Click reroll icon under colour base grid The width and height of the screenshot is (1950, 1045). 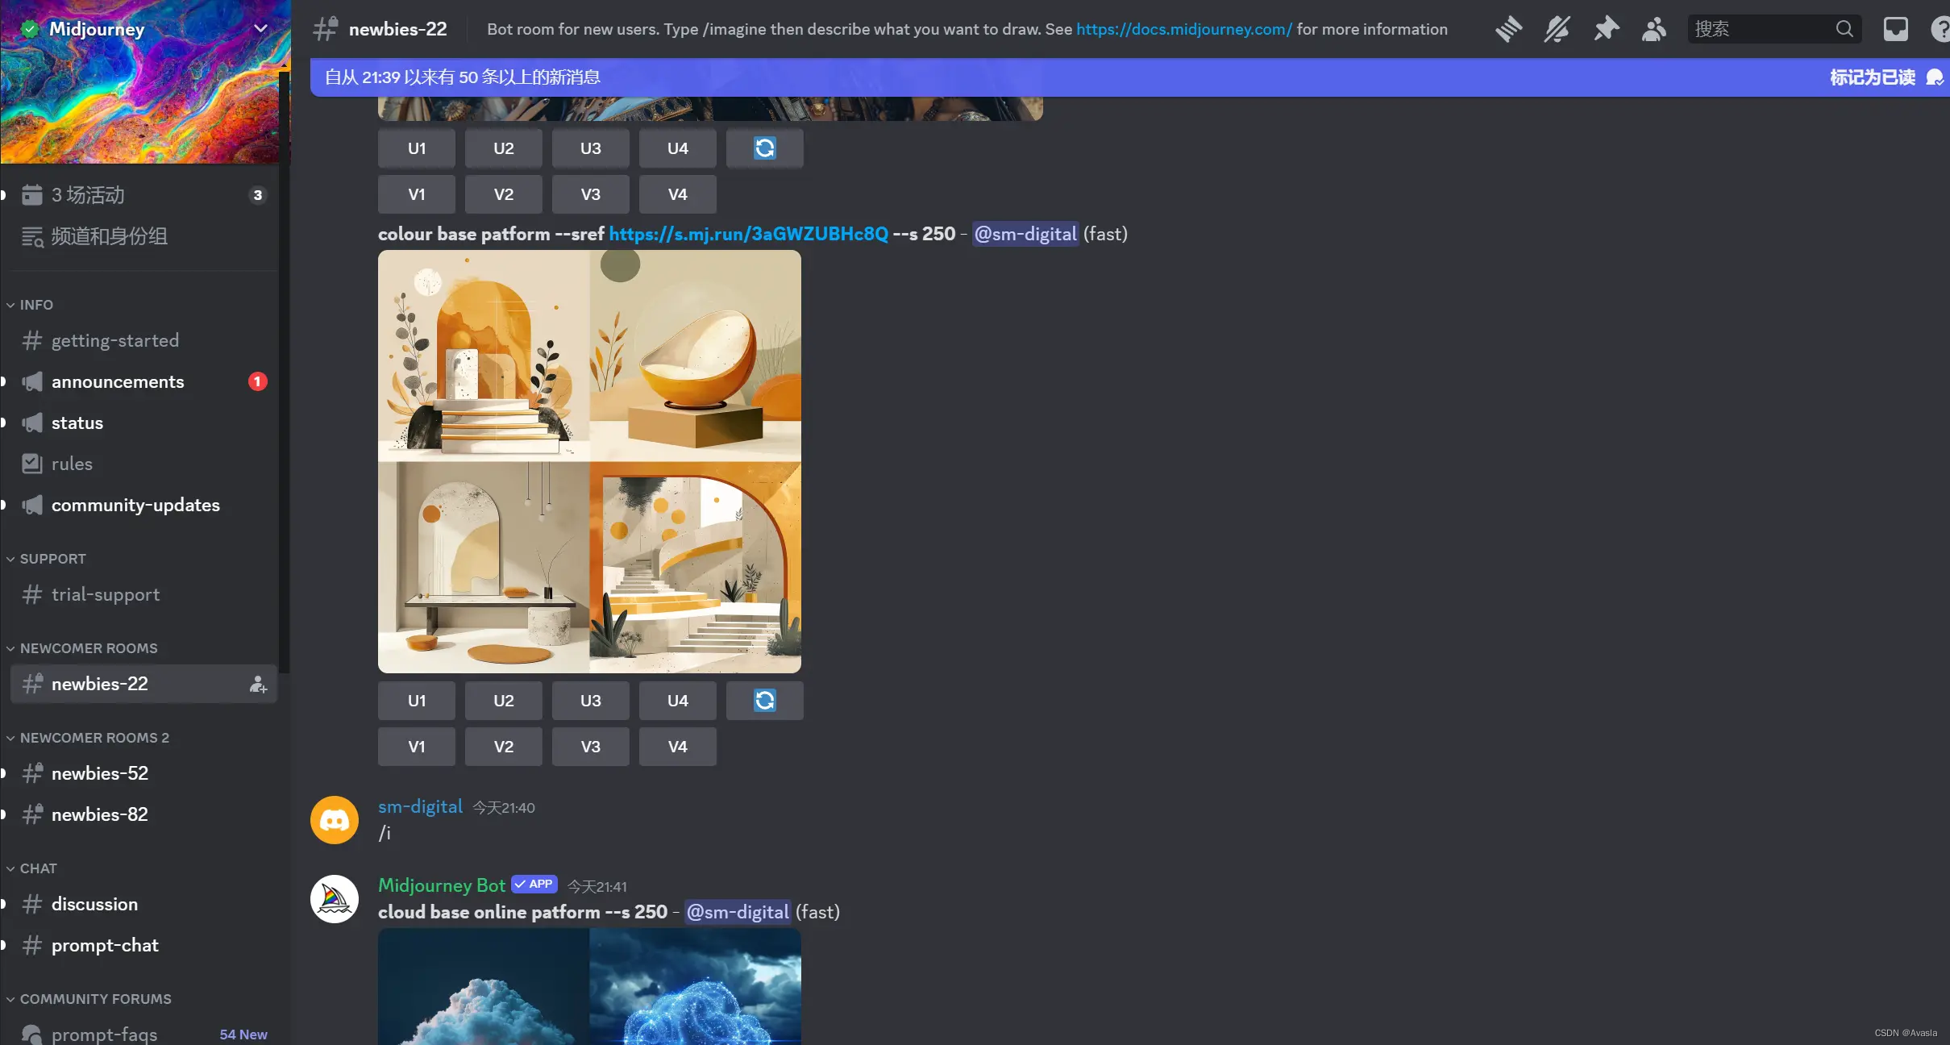(x=764, y=701)
